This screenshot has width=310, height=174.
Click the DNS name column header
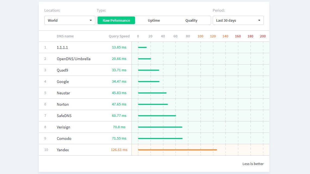tap(65, 36)
